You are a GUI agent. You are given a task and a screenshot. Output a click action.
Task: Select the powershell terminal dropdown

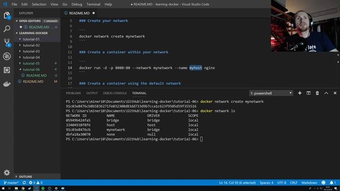click(271, 93)
